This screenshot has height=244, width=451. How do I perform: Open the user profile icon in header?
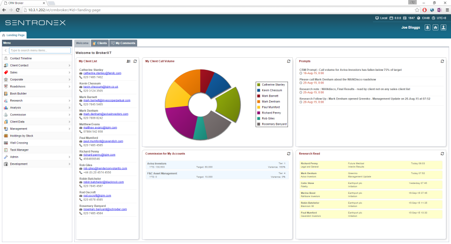point(443,27)
